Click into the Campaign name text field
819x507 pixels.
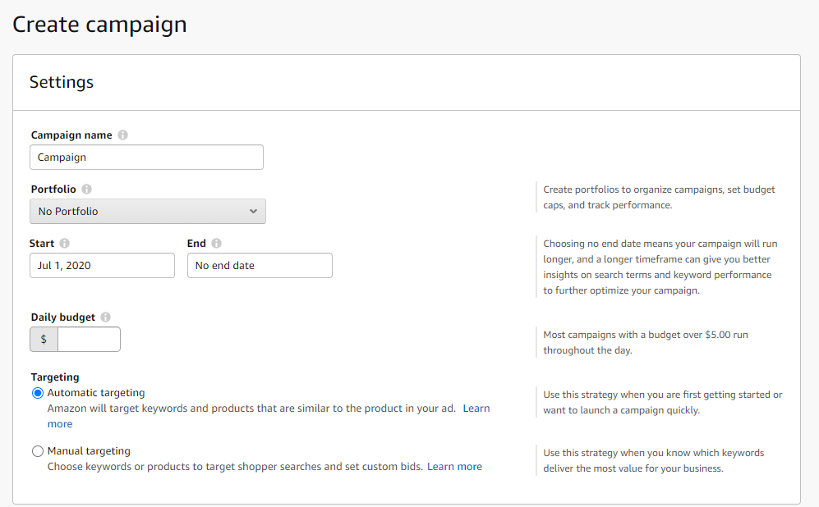pos(146,157)
